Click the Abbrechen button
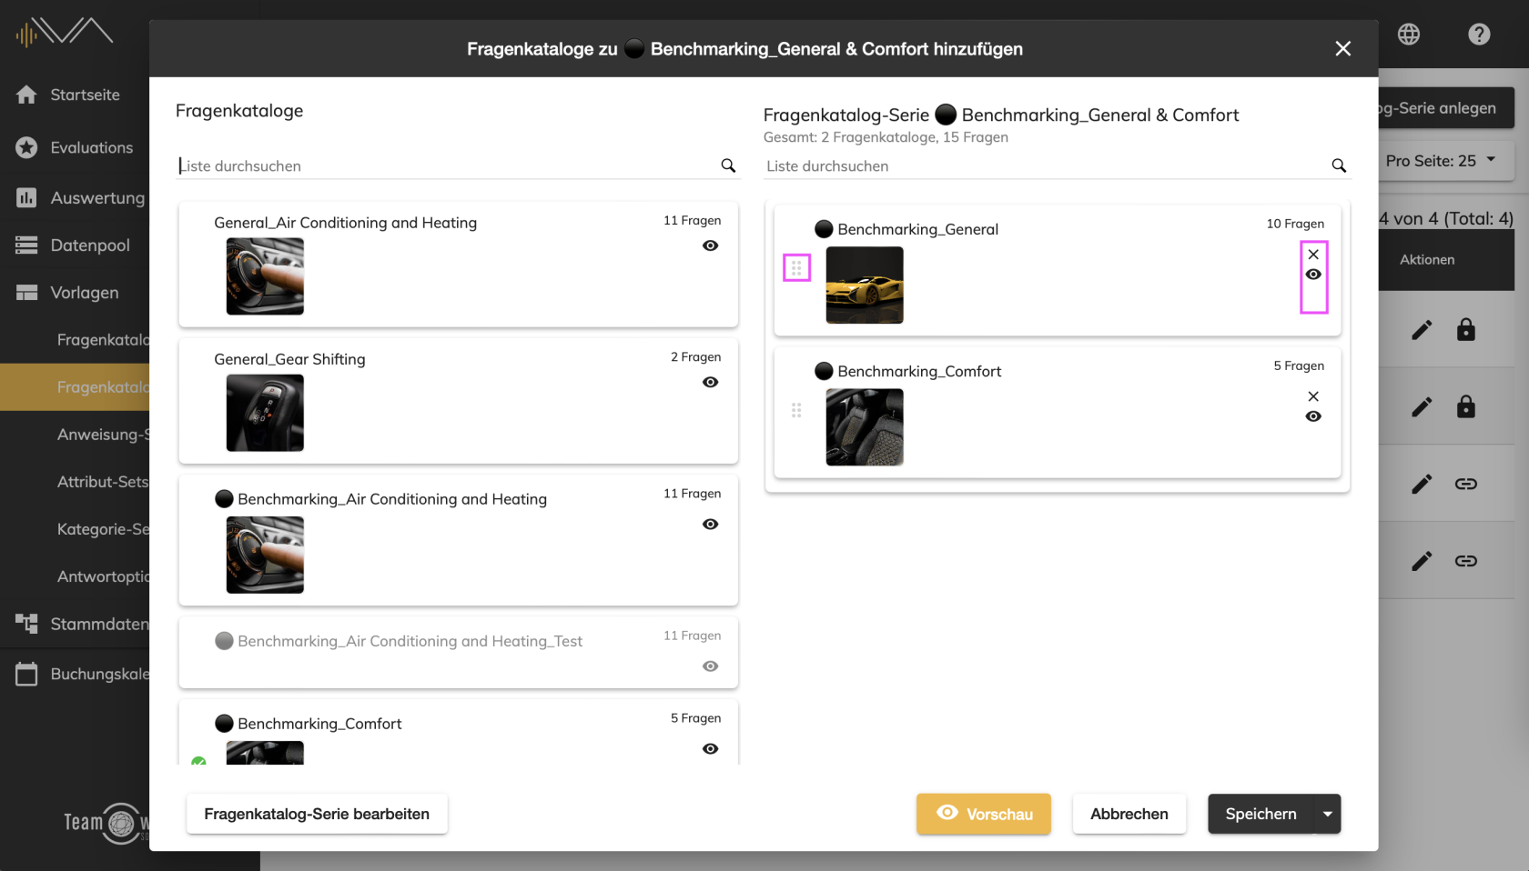This screenshot has height=871, width=1529. (x=1129, y=814)
